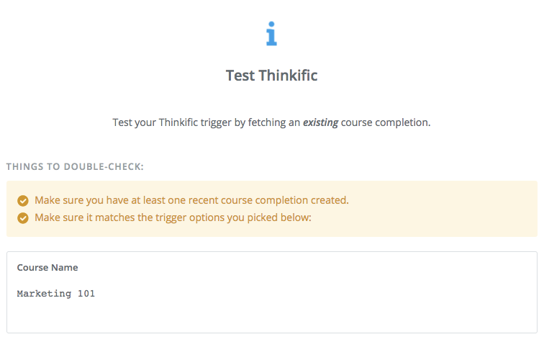This screenshot has height=342, width=544.
Task: Click checkmark icon beside trigger options line
Action: coord(23,218)
